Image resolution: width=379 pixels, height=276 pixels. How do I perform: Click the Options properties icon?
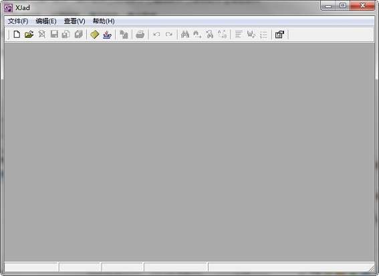279,35
